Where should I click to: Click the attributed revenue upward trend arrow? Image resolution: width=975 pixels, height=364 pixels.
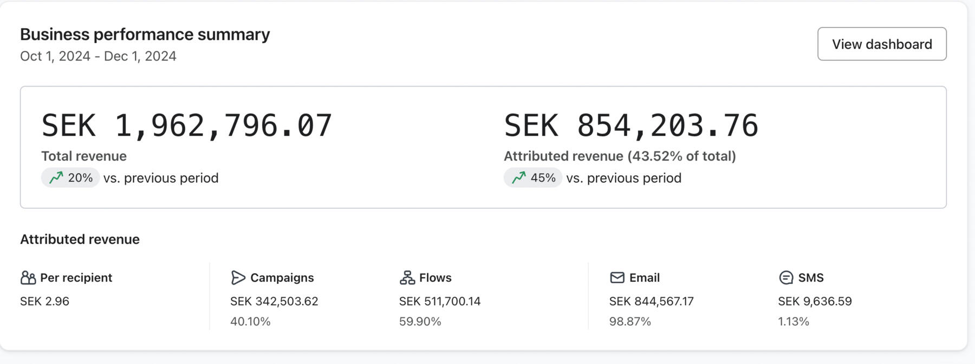(x=519, y=178)
